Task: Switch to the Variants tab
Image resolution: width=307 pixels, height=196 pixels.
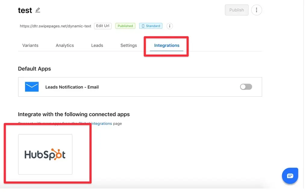Action: [30, 45]
